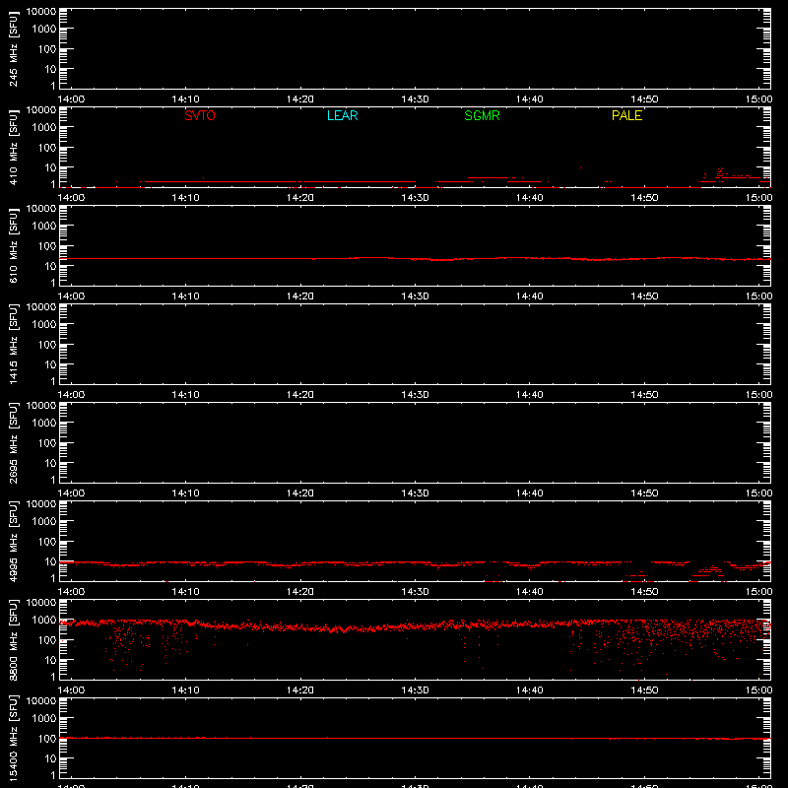This screenshot has height=788, width=788.
Task: Click the flat red trace in 610 MHz panel
Action: point(415,259)
